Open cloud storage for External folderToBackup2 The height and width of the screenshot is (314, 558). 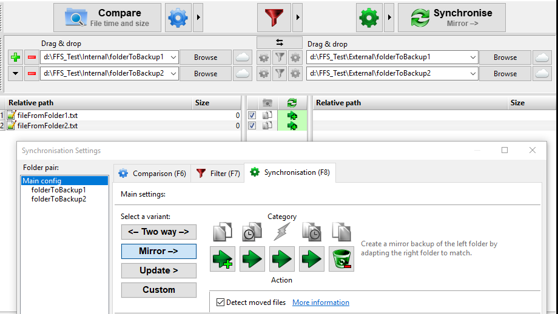coord(542,73)
